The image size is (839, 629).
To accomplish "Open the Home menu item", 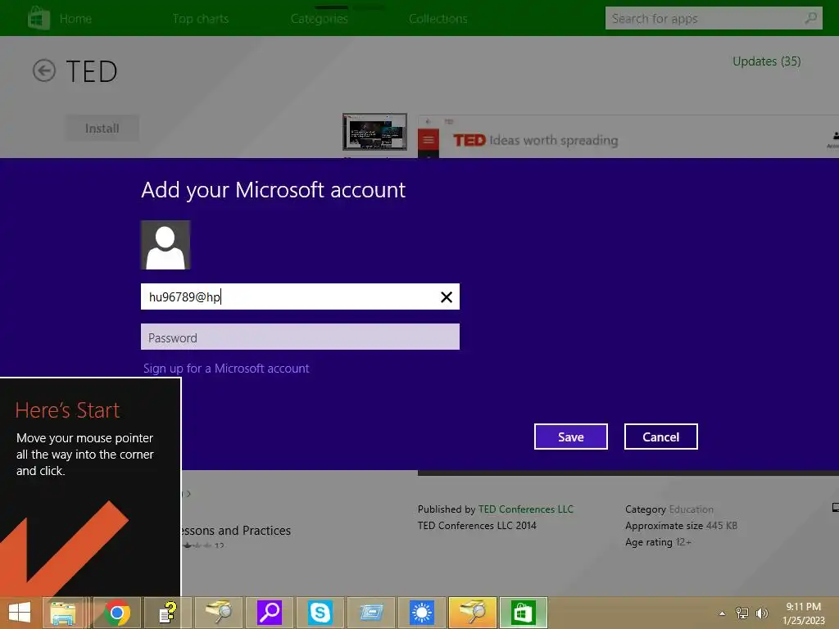I will (x=75, y=19).
